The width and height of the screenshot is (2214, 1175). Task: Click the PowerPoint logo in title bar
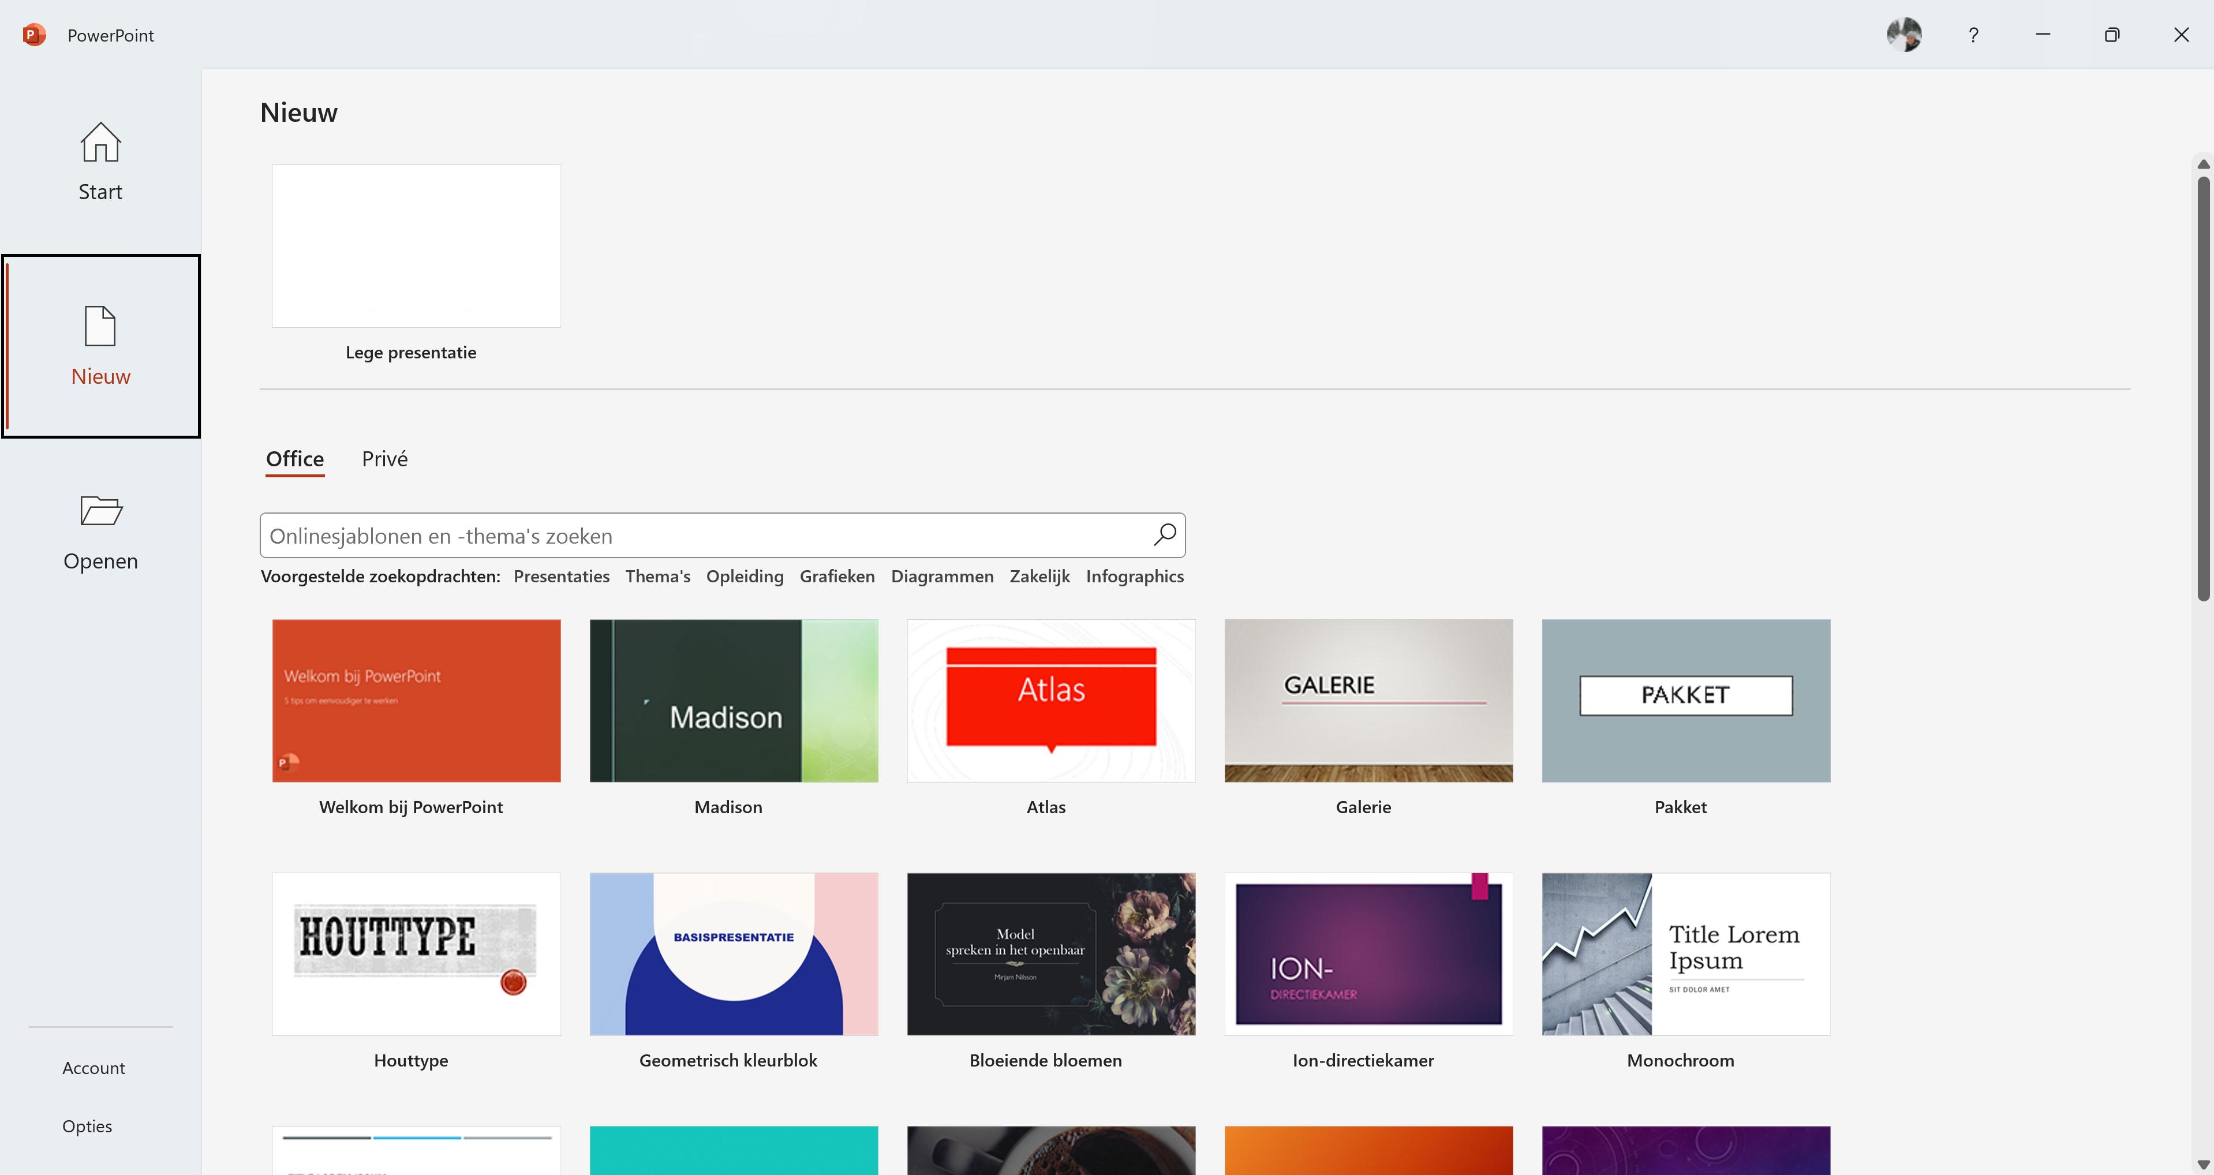(35, 35)
